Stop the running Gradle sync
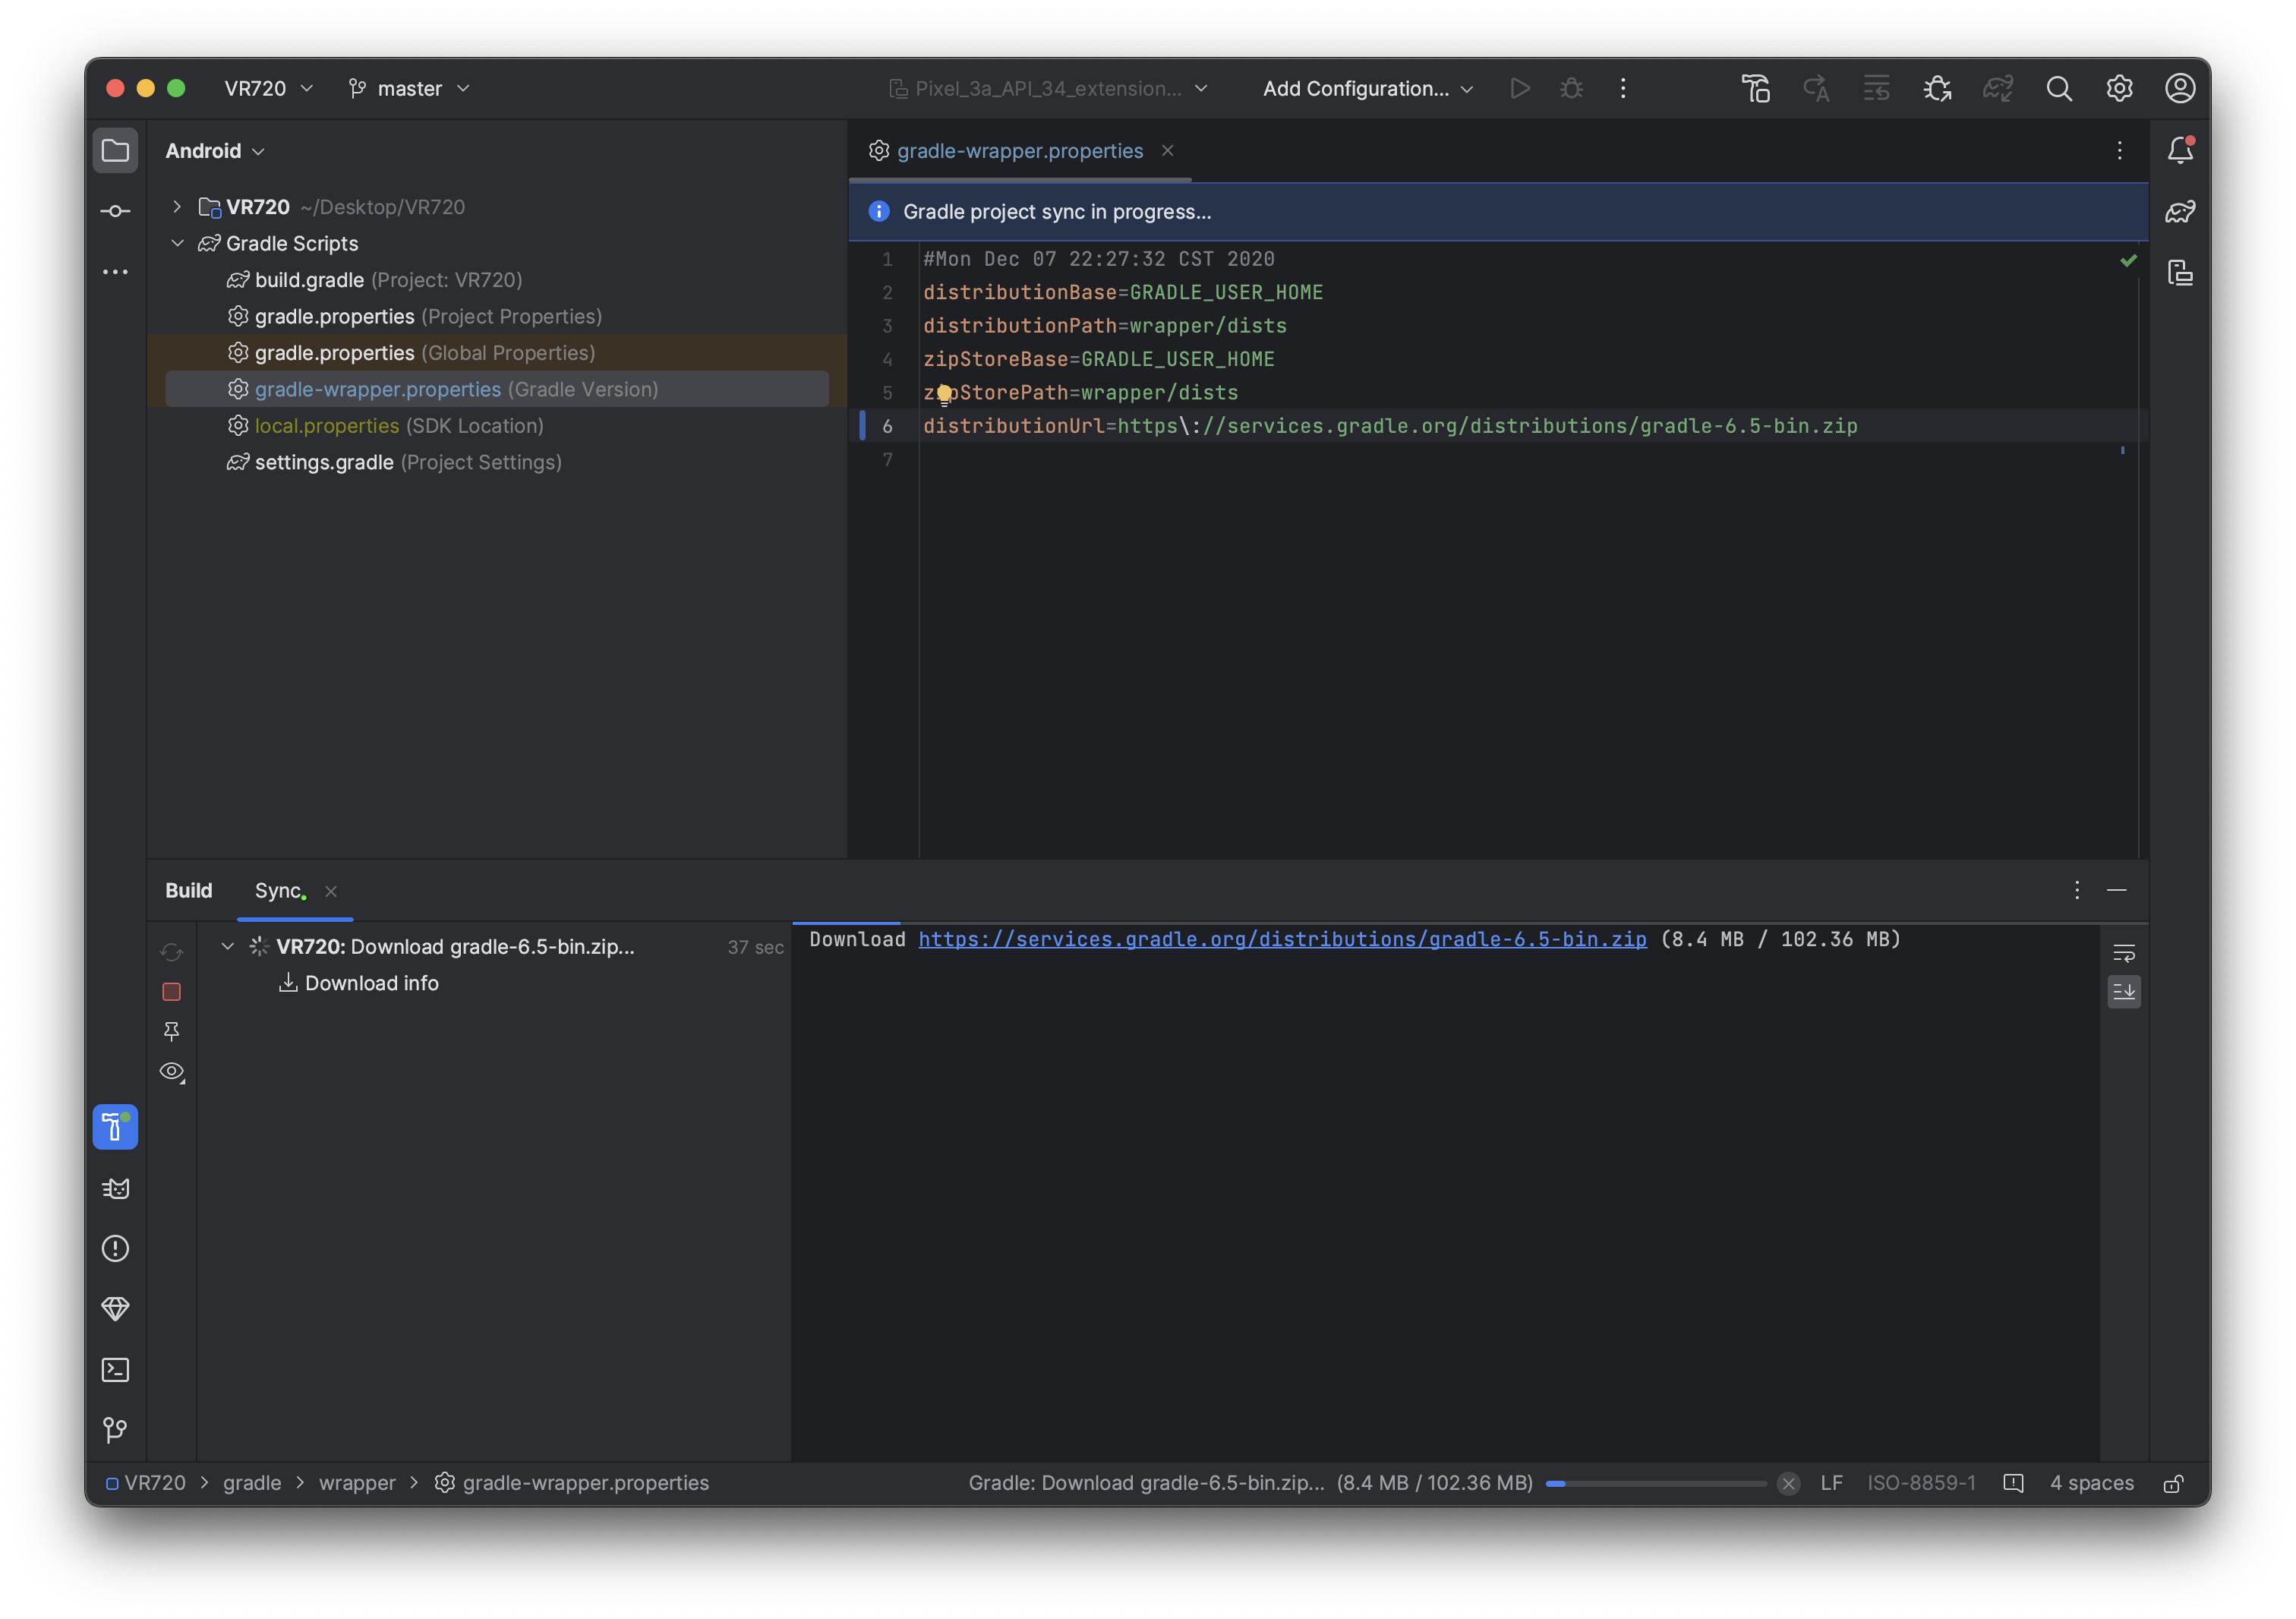This screenshot has height=1619, width=2296. pyautogui.click(x=171, y=992)
